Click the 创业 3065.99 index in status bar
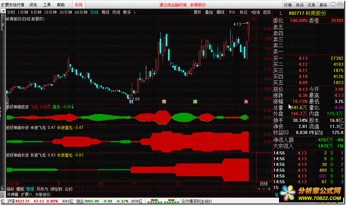The height and width of the screenshot is (206, 347). [88, 202]
